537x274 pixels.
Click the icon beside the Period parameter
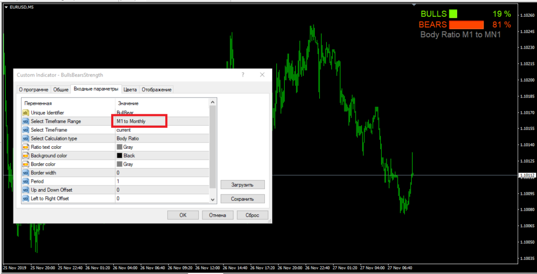click(x=25, y=181)
